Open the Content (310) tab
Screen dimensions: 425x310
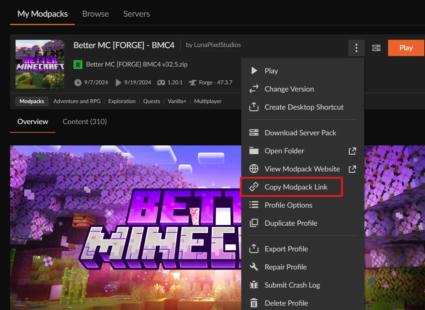(85, 122)
